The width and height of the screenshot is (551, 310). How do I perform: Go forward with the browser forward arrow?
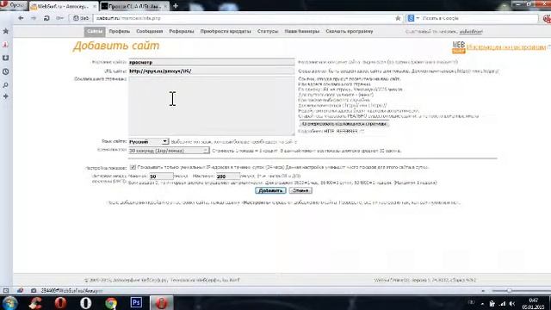(34, 18)
